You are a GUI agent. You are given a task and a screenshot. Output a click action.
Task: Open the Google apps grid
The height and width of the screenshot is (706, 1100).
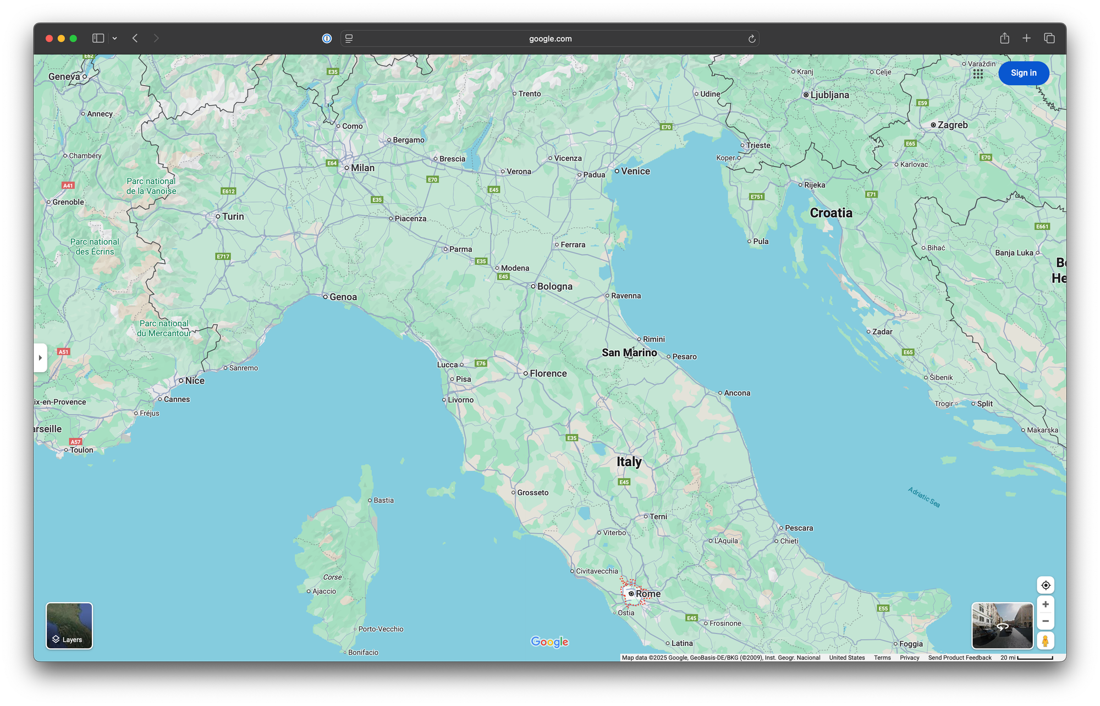point(978,73)
